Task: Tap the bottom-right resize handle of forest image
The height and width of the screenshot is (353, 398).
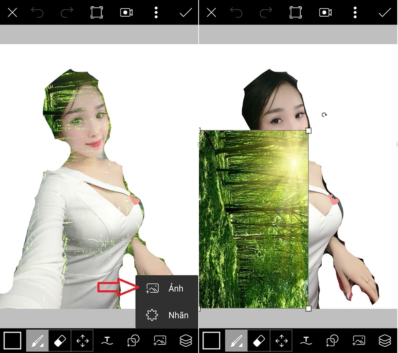Action: pos(308,309)
